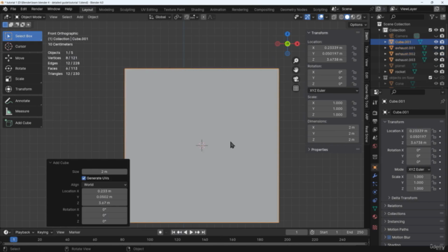Open the Render properties tab icon
448x252 pixels.
[x=375, y=113]
